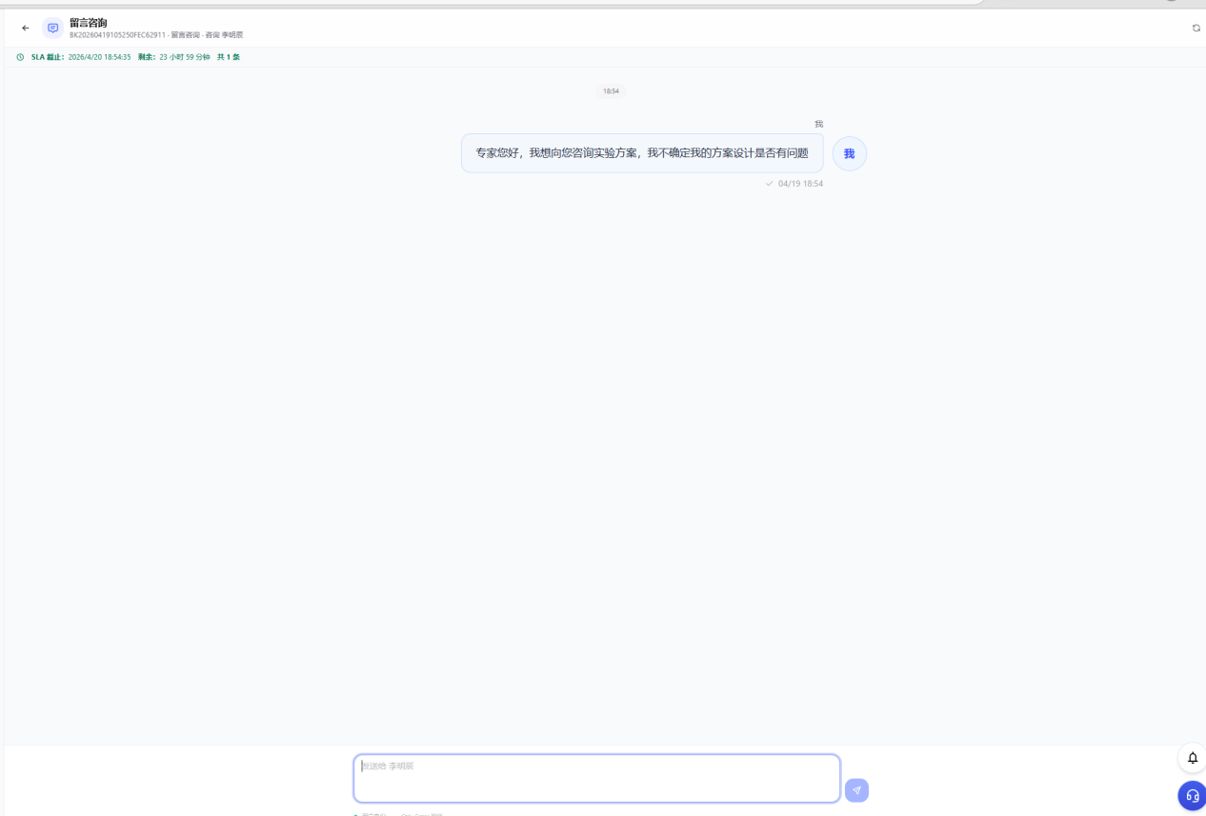
Task: Send the message with the paper-plane button
Action: [856, 790]
